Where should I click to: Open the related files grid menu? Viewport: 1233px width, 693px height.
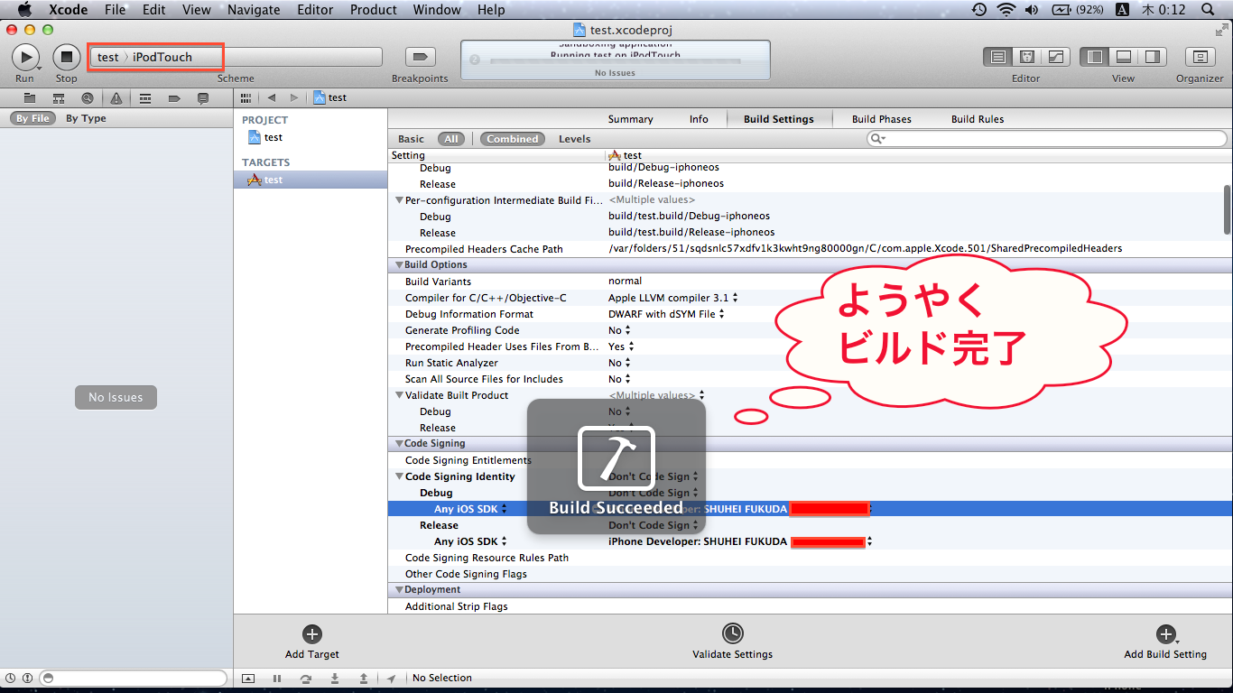pos(246,97)
